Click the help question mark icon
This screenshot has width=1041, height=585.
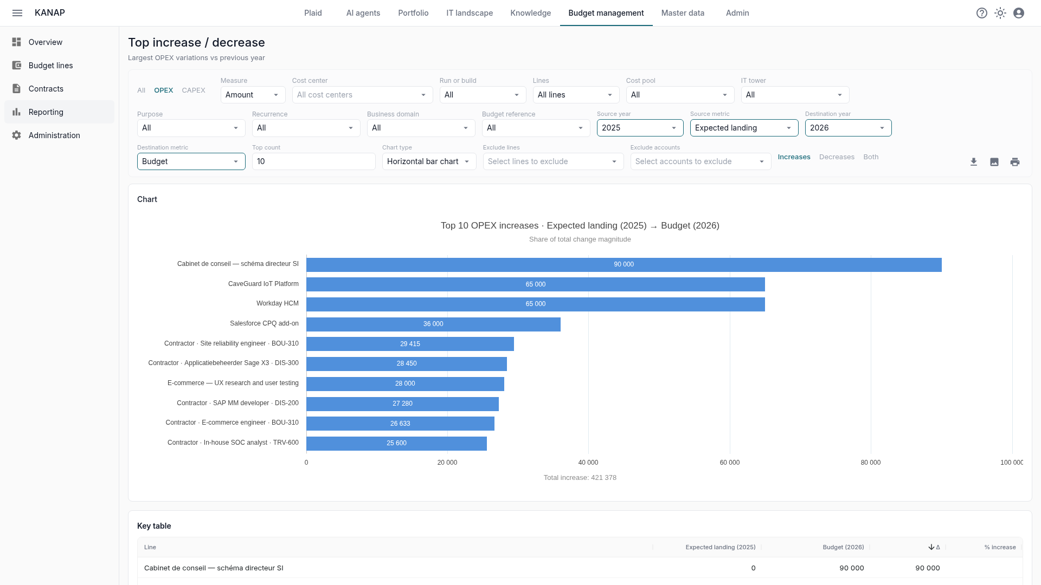tap(982, 13)
